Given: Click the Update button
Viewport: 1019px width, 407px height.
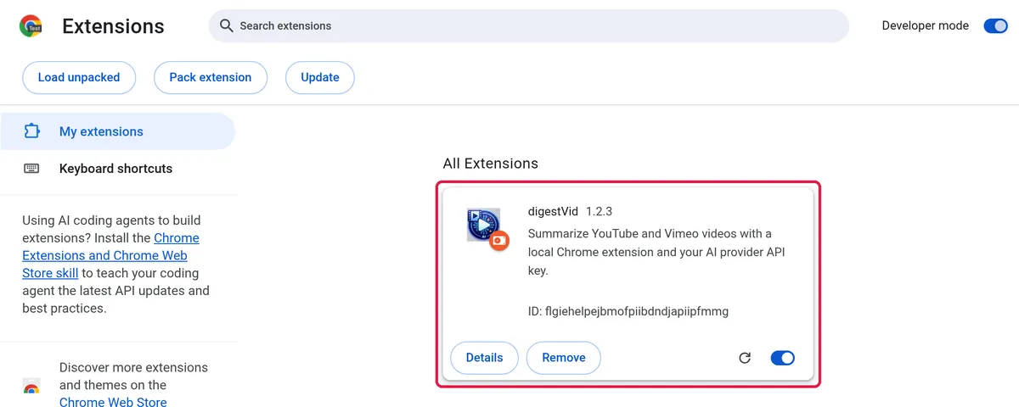Looking at the screenshot, I should pos(320,77).
